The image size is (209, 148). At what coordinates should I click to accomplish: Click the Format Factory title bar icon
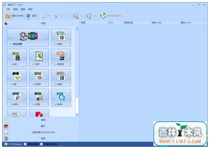(5, 5)
